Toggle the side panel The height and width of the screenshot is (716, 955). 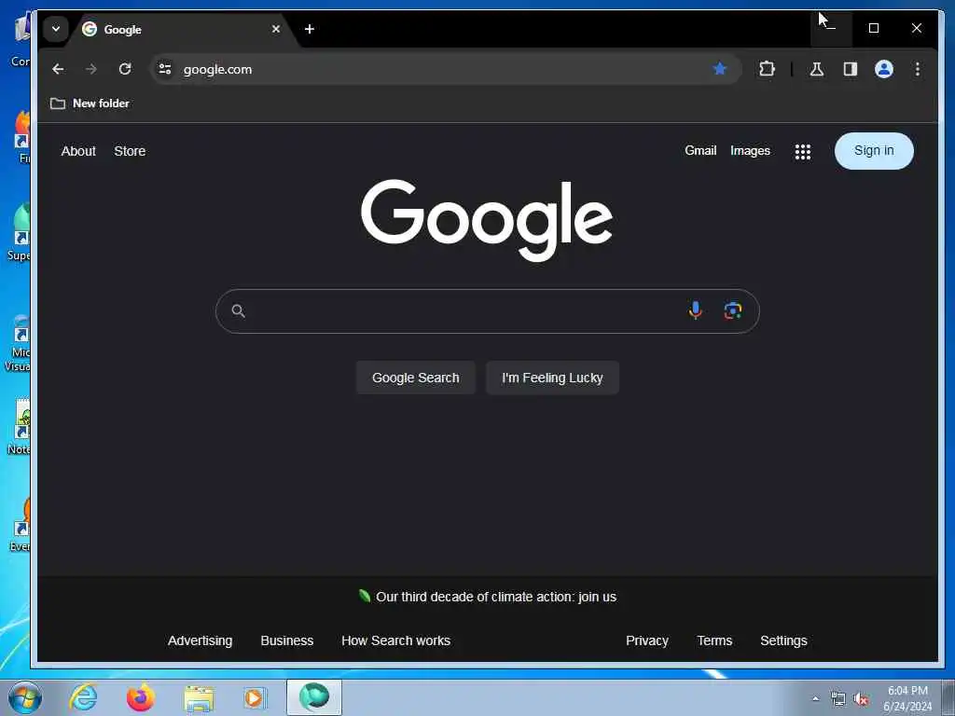tap(851, 69)
